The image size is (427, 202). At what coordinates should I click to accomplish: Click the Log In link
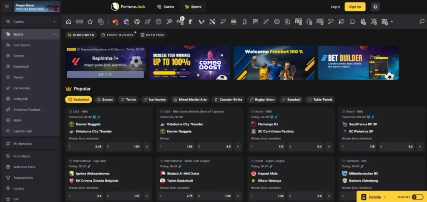click(336, 7)
